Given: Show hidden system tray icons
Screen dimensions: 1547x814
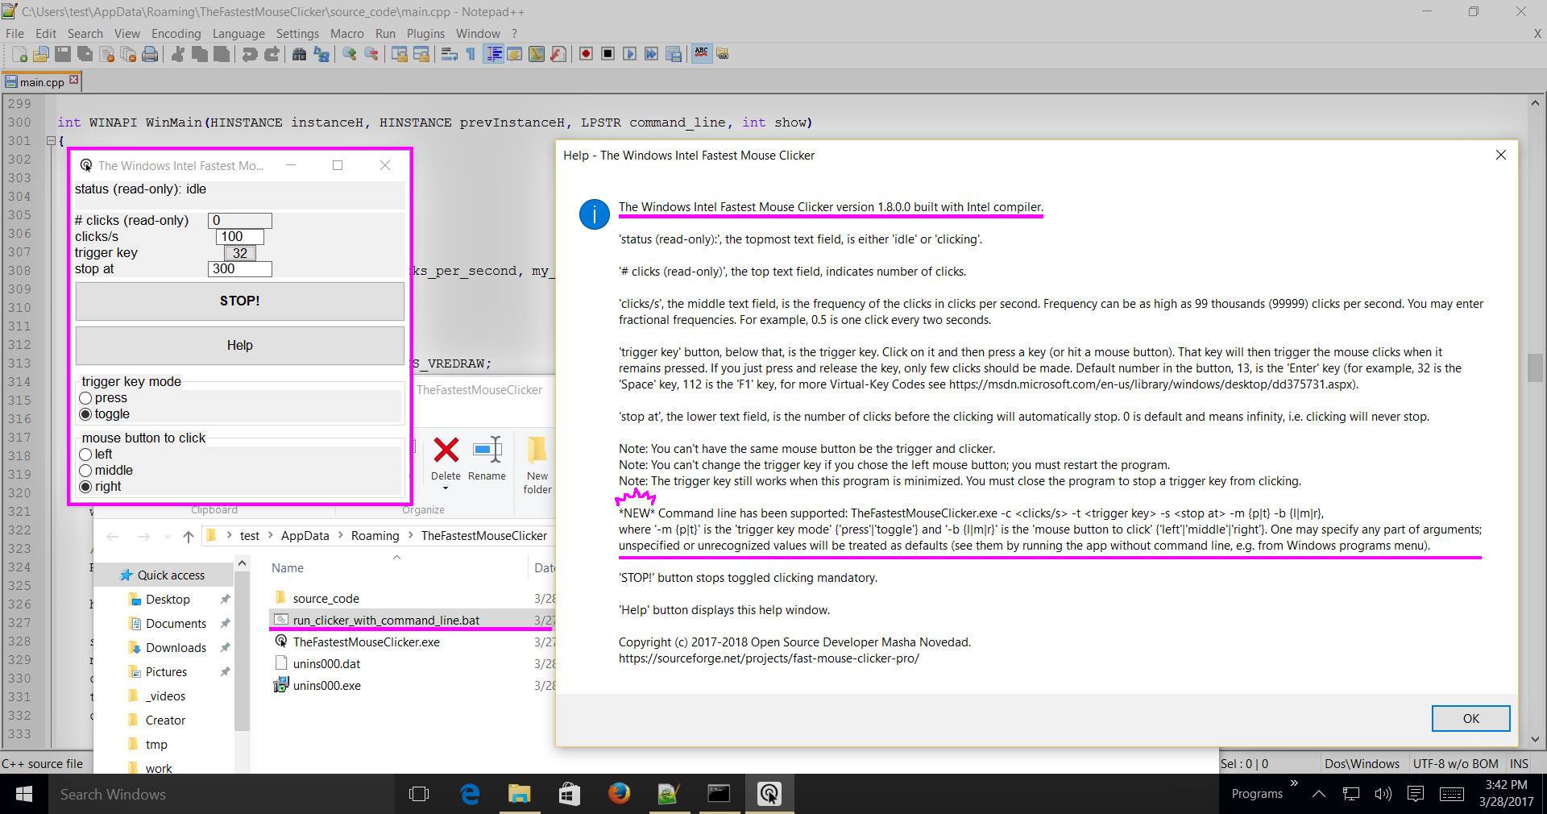Looking at the screenshot, I should [x=1319, y=794].
